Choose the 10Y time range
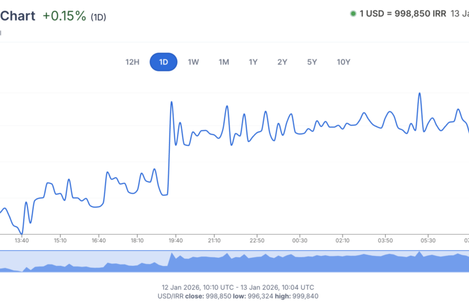The height and width of the screenshot is (306, 469). (x=343, y=62)
